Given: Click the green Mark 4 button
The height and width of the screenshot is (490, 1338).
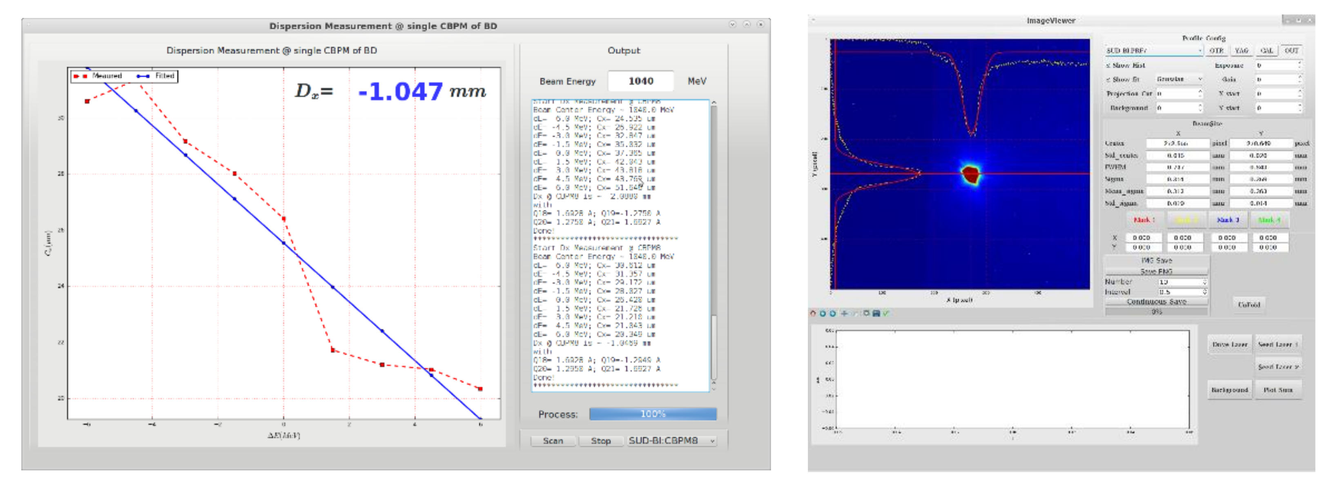Looking at the screenshot, I should click(1269, 220).
